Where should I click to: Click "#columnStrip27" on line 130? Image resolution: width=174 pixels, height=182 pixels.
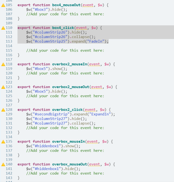pos(50,119)
